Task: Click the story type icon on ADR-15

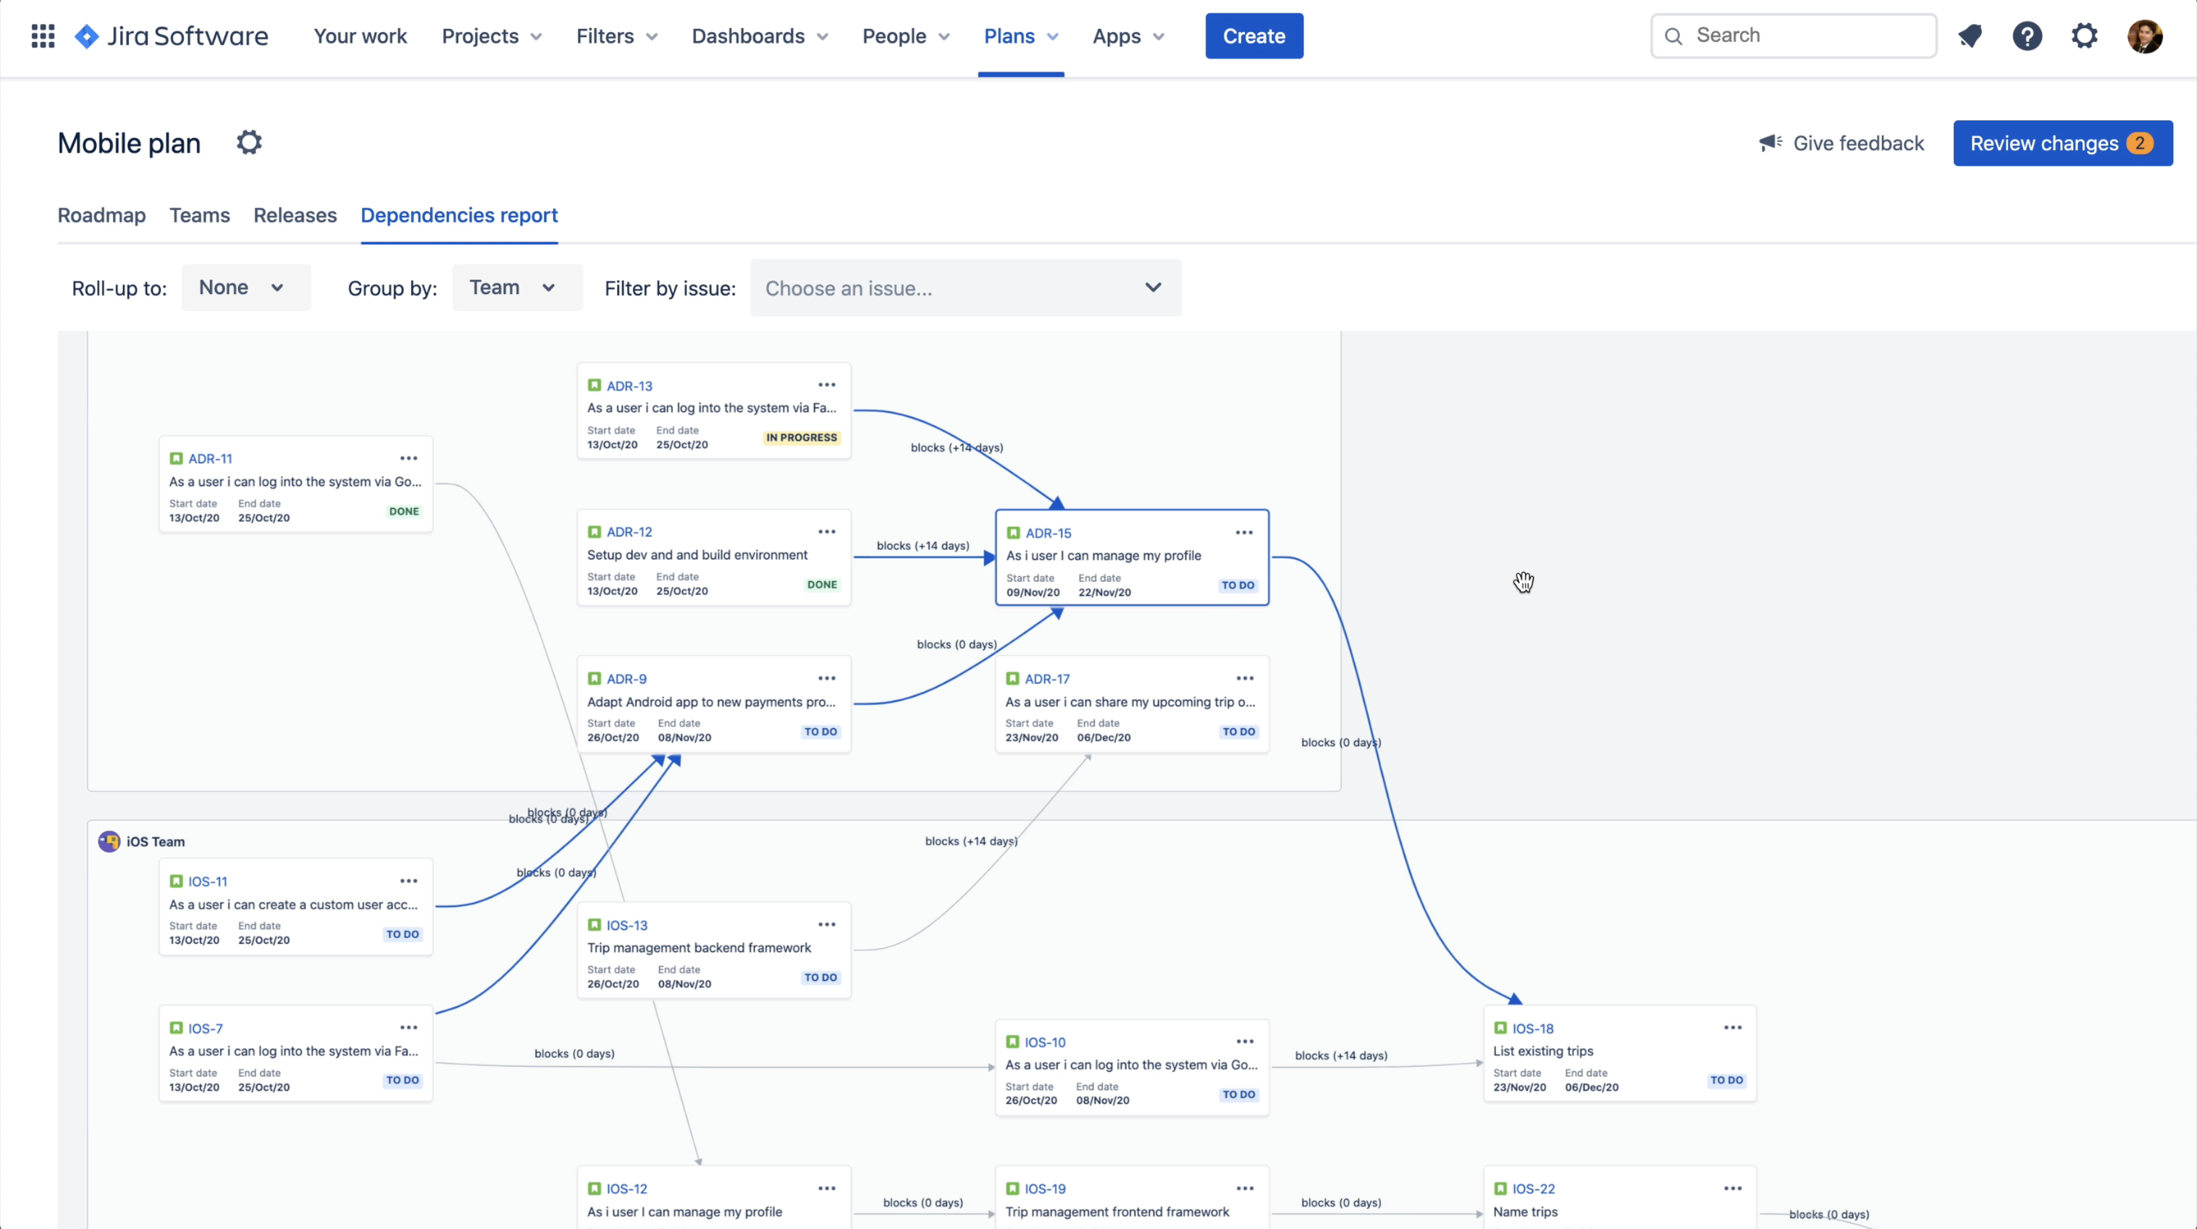Action: point(1013,532)
